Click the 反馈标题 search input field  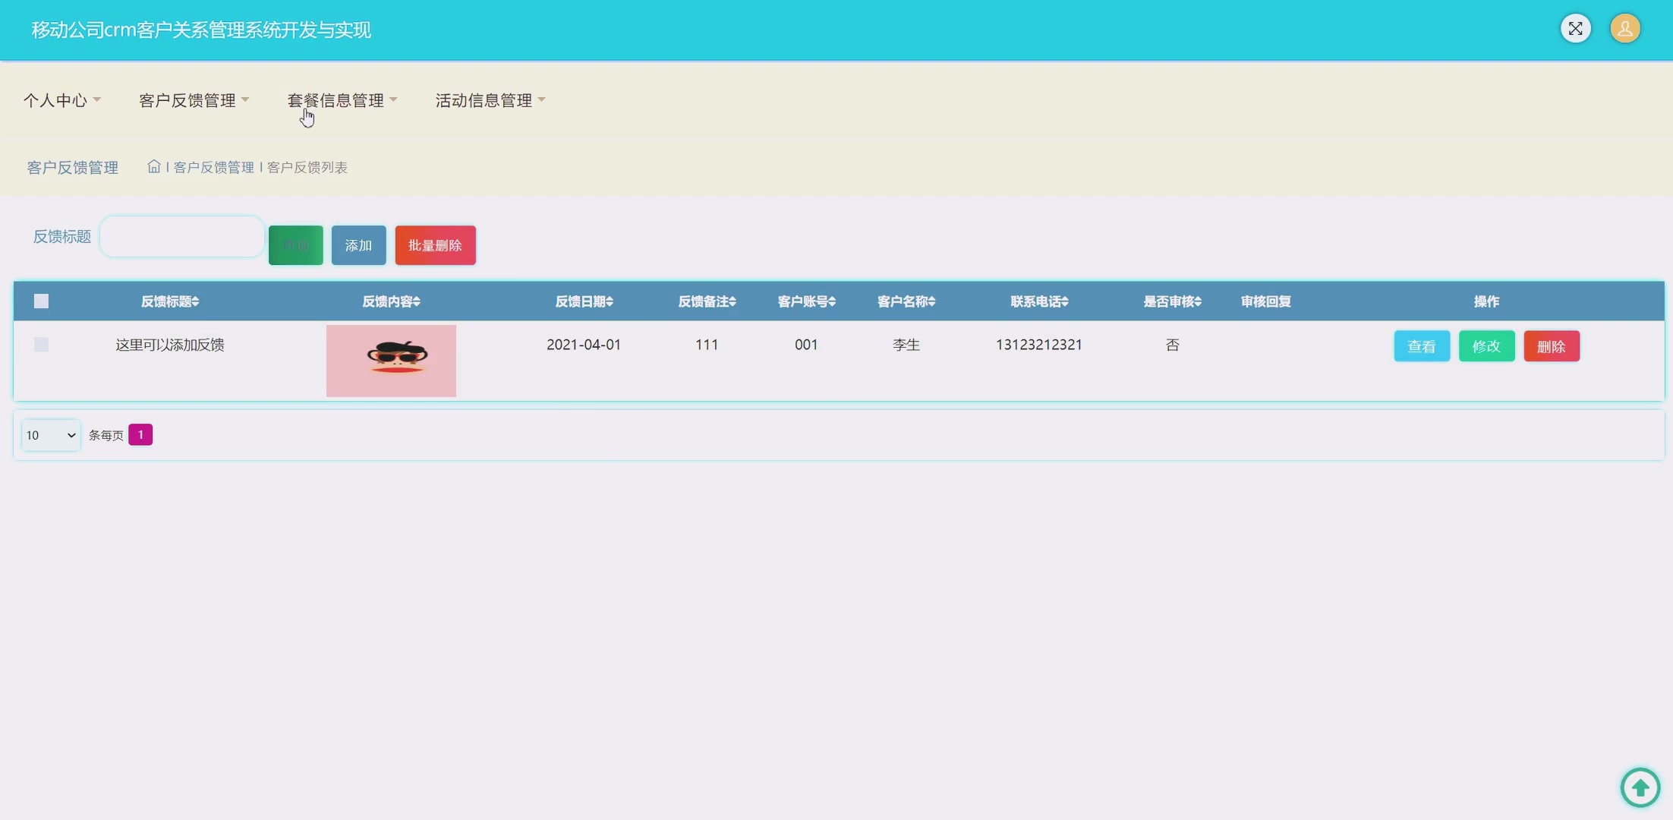(x=182, y=236)
